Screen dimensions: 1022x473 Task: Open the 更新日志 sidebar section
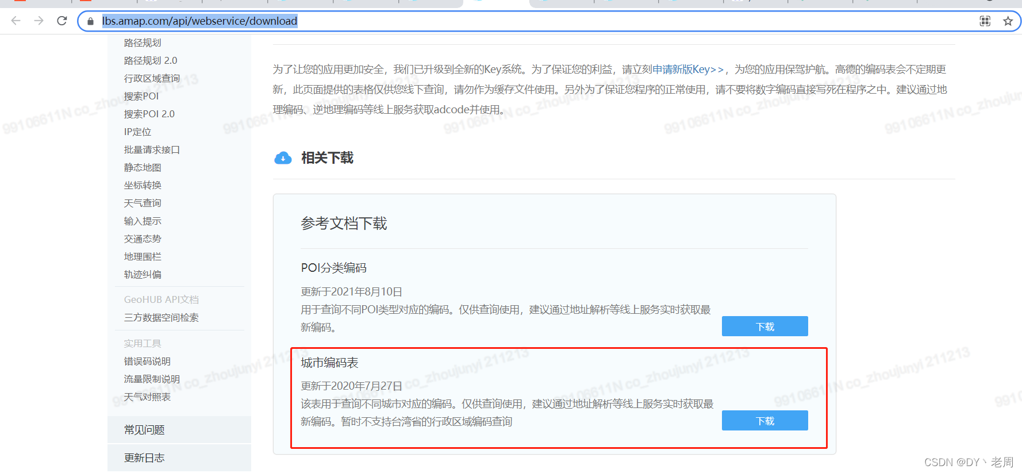[179, 458]
